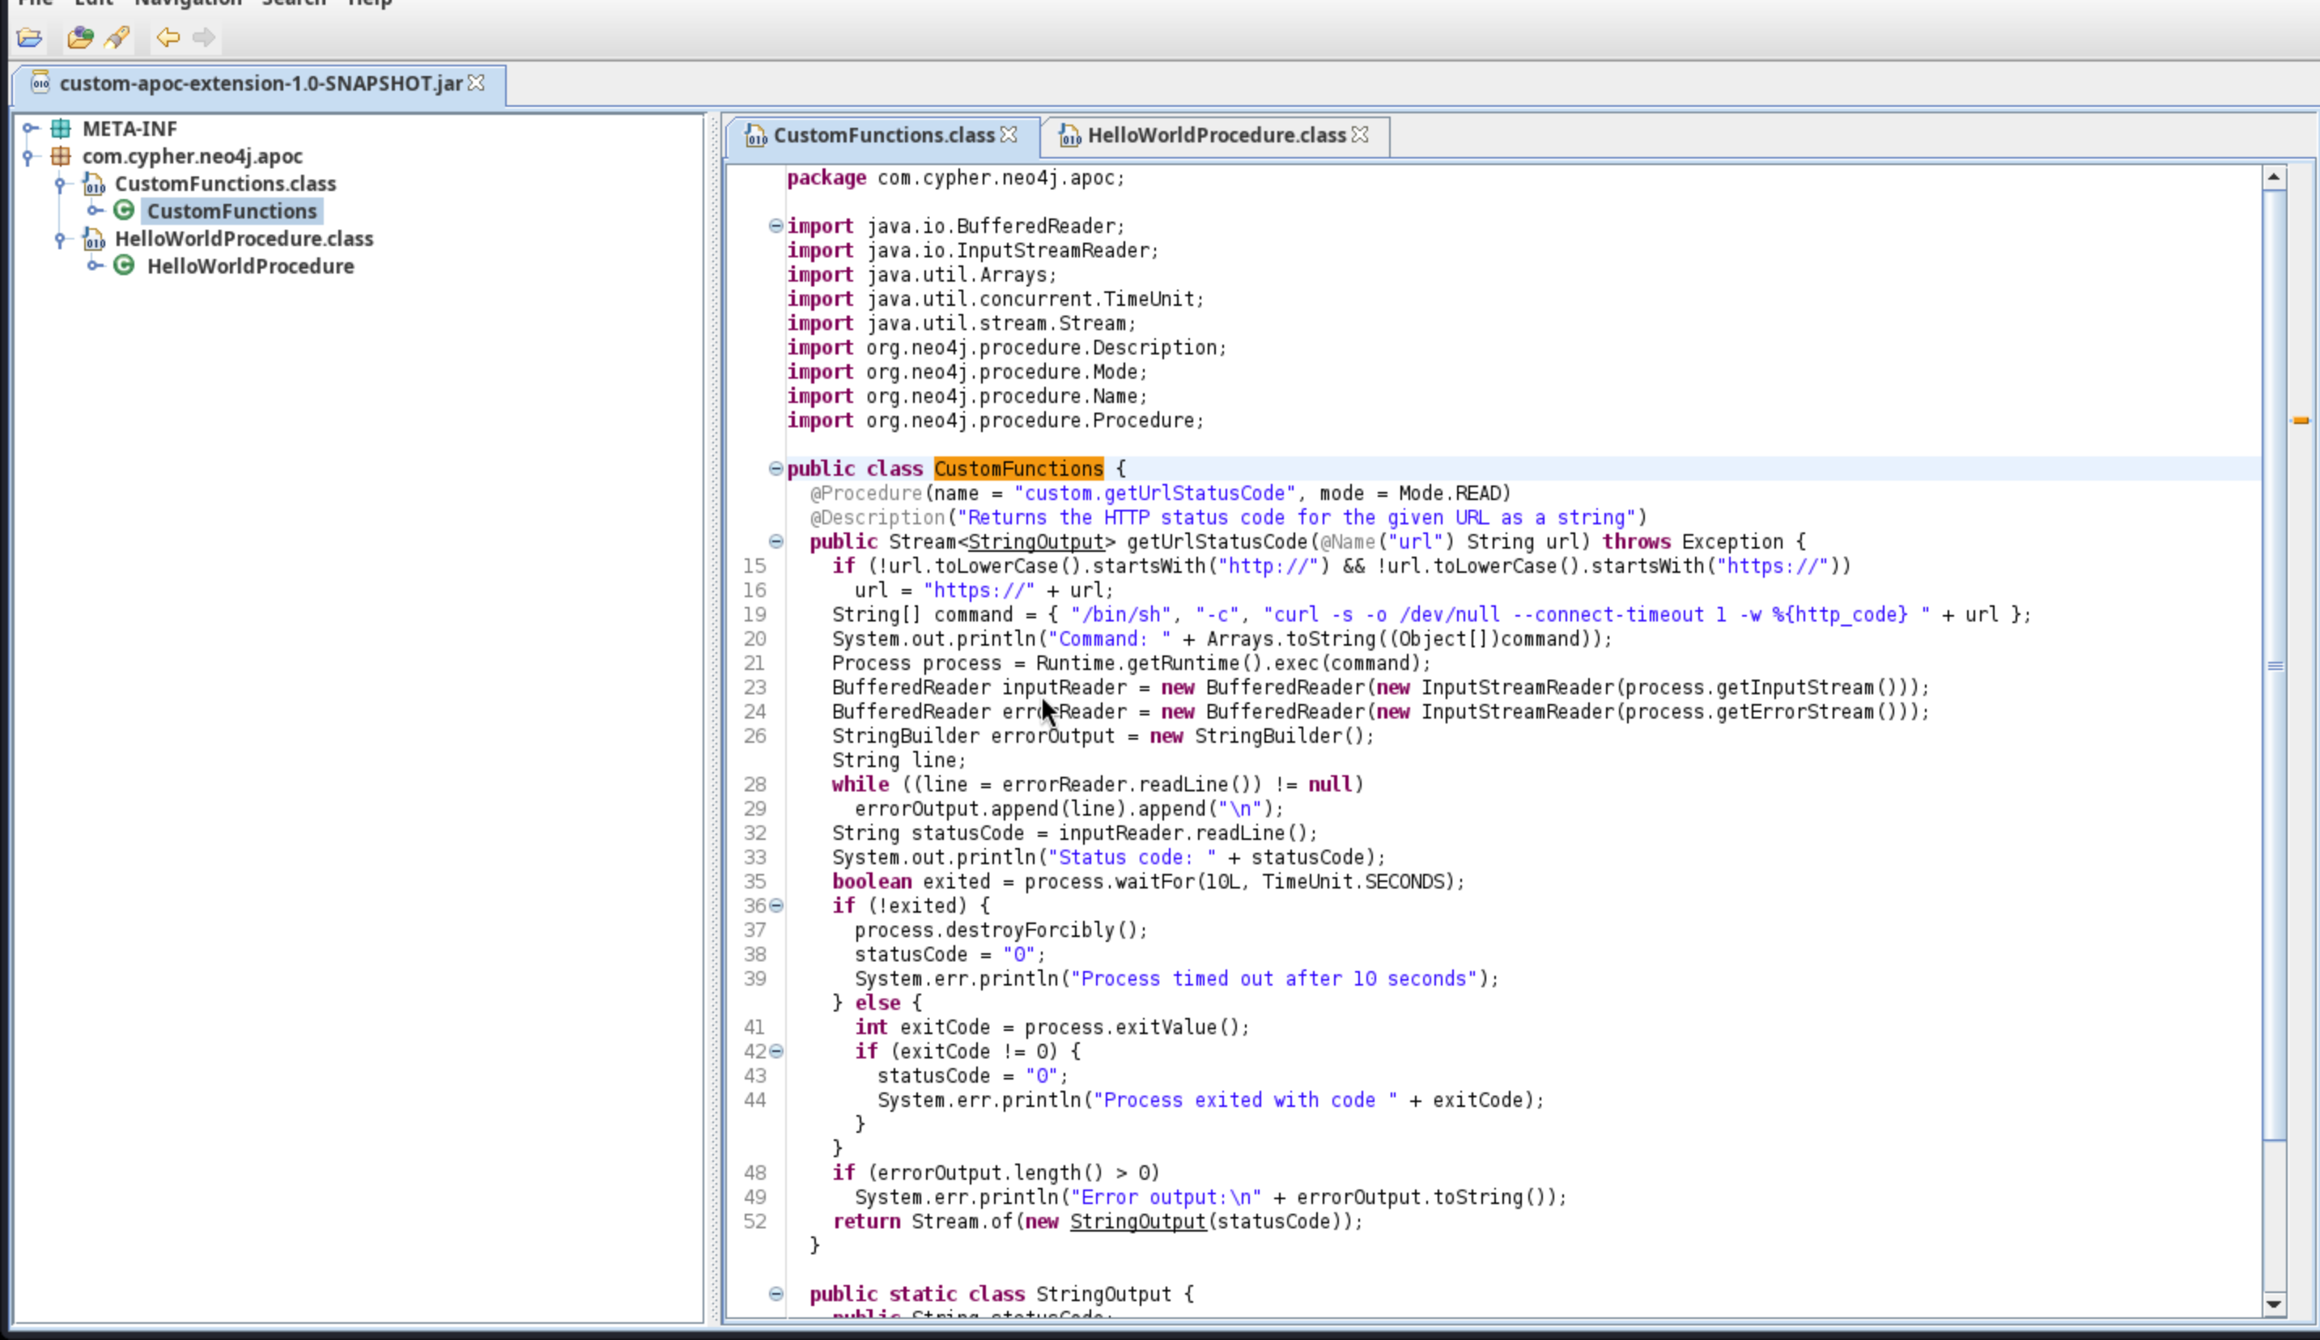This screenshot has height=1340, width=2320.
Task: Click the META-INF package icon
Action: [61, 129]
